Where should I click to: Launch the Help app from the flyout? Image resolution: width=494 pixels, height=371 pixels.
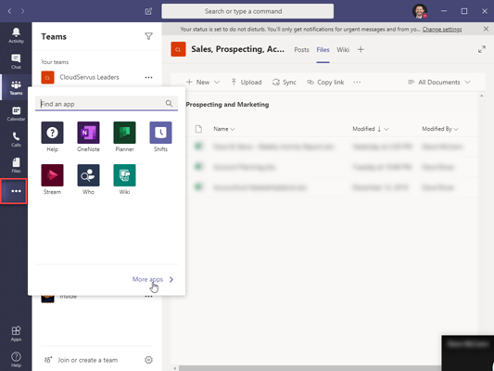[52, 136]
